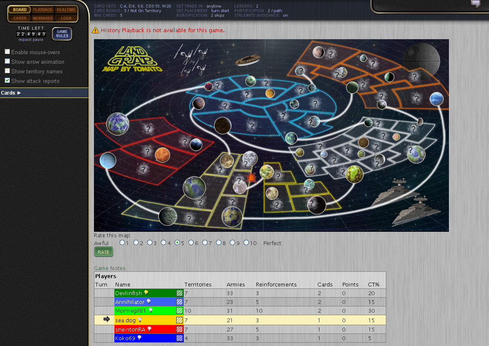Click the Land Grab map logo

(132, 59)
